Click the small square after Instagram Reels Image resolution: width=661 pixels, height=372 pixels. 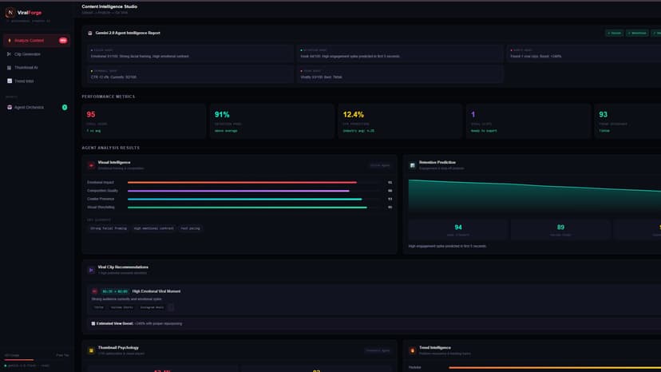tap(171, 307)
